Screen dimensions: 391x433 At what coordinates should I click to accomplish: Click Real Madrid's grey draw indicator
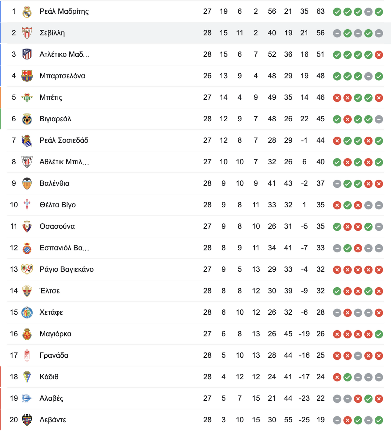[x=368, y=12]
